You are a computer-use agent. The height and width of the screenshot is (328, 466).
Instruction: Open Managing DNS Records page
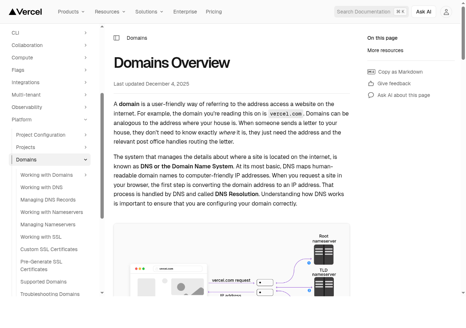(x=48, y=200)
